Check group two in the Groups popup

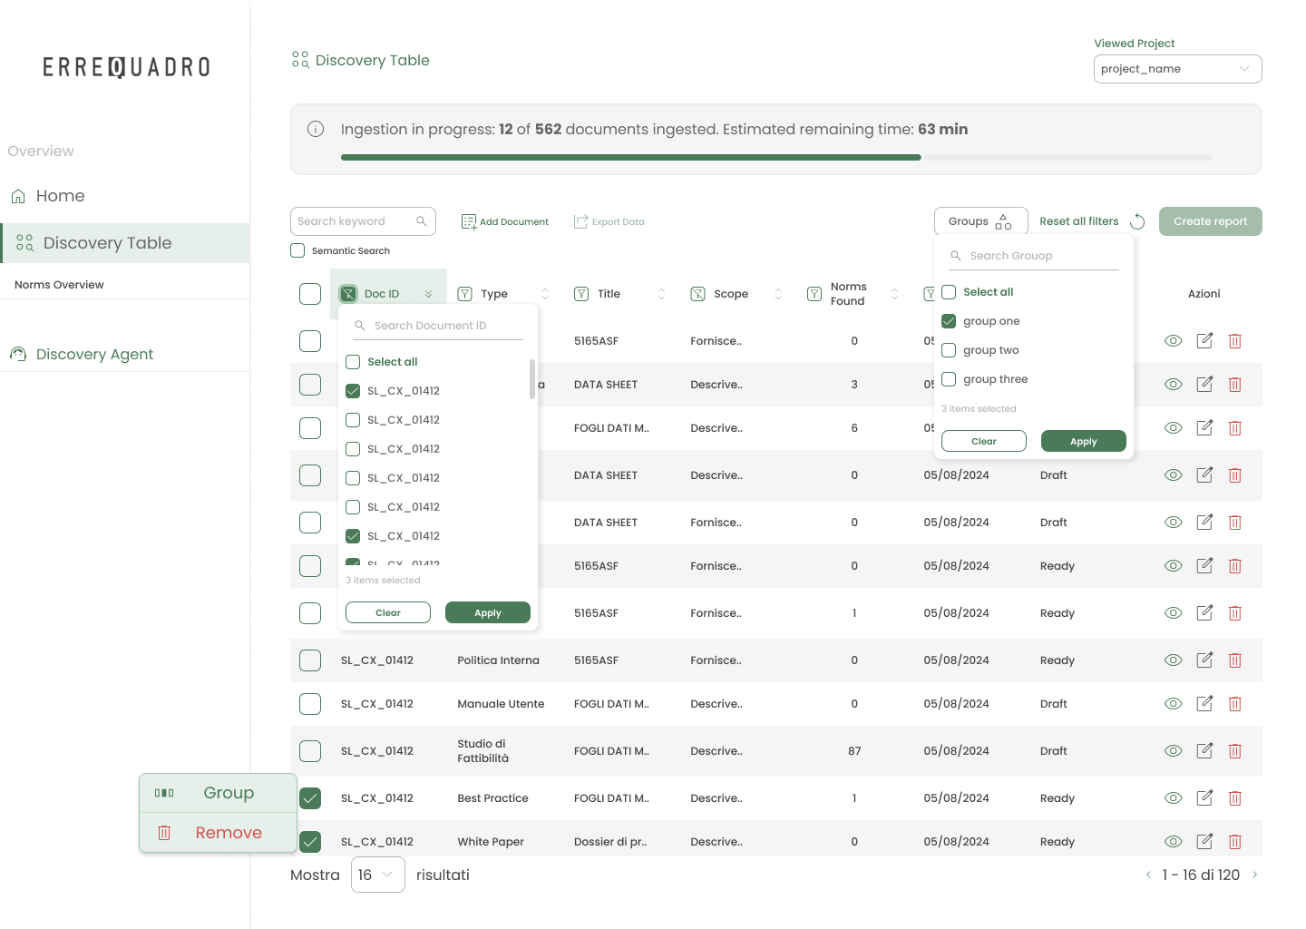[x=948, y=350]
